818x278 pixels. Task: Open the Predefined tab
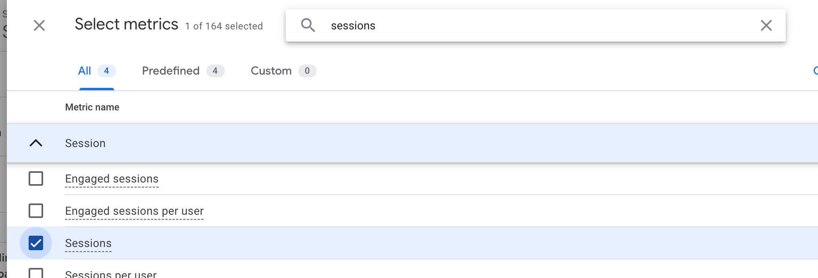(183, 71)
